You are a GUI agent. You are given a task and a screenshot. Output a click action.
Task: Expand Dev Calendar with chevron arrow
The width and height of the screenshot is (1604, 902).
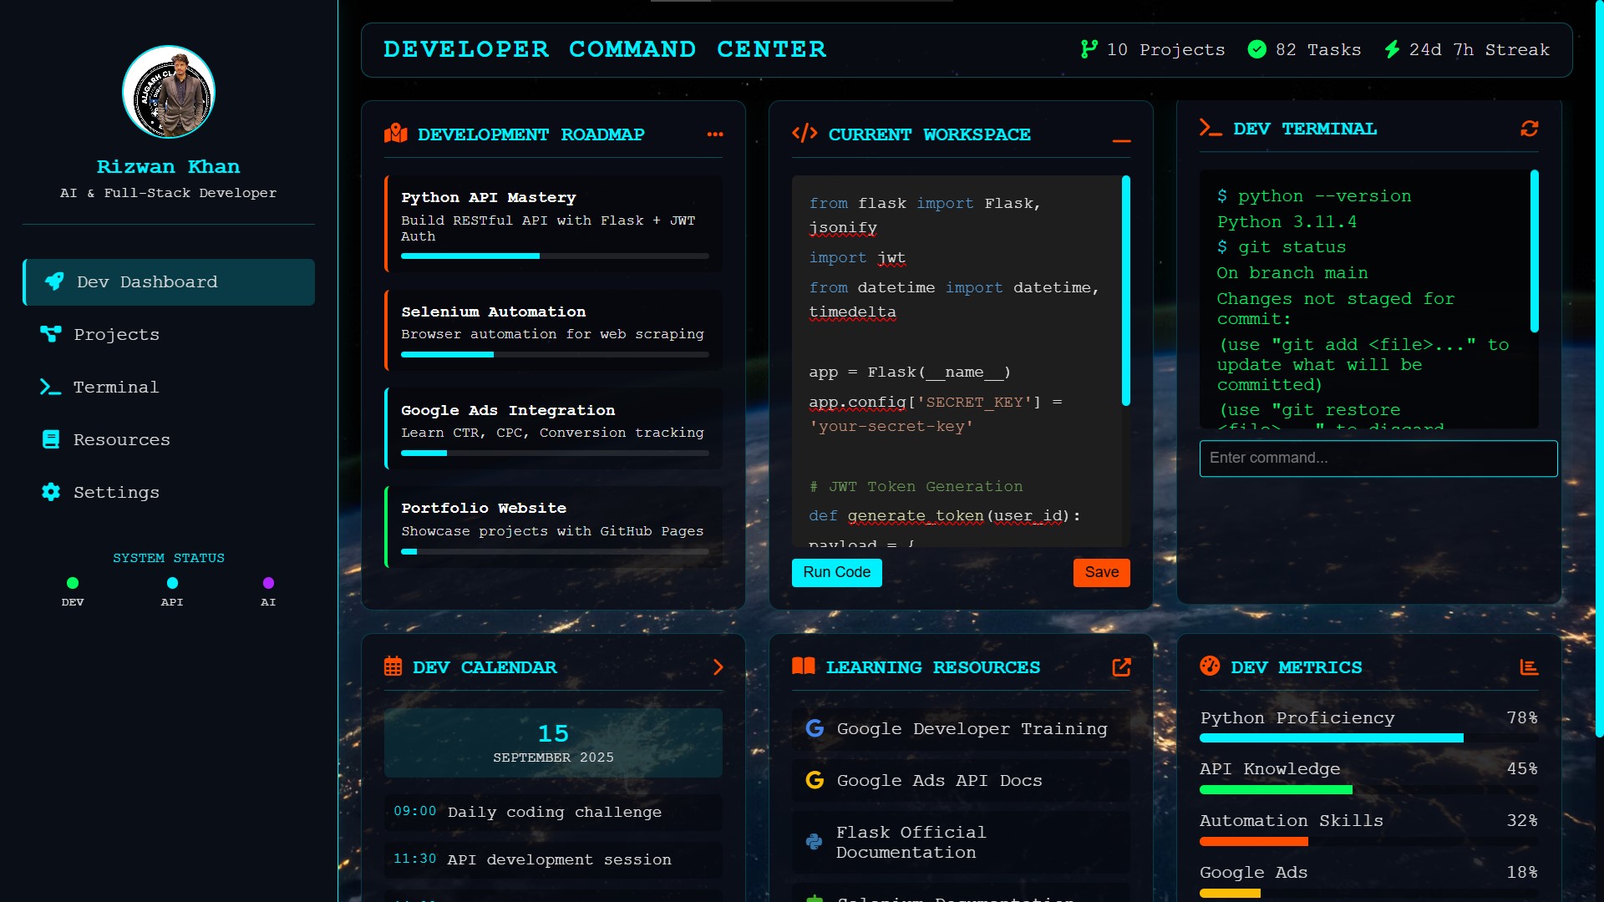tap(718, 667)
